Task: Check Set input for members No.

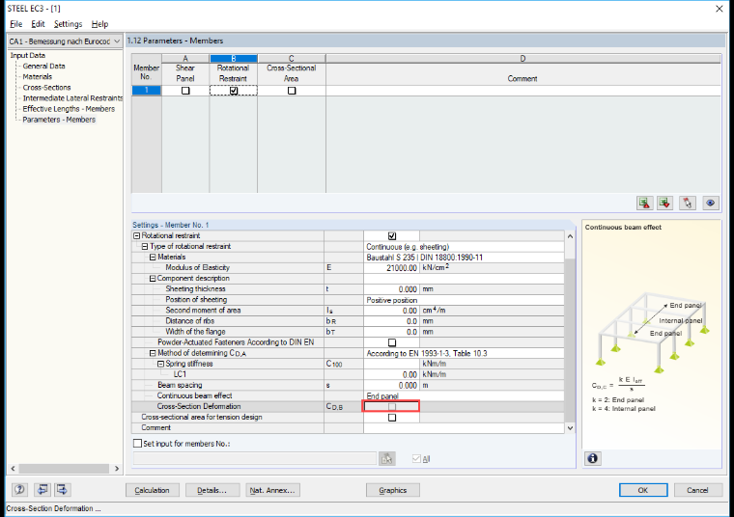Action: (x=137, y=443)
